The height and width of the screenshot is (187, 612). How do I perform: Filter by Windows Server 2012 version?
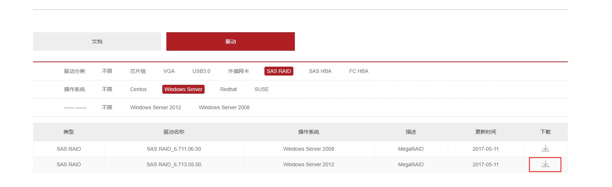[156, 107]
